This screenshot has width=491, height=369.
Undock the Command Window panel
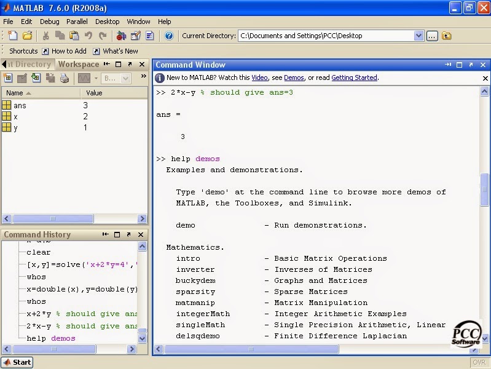(471, 65)
